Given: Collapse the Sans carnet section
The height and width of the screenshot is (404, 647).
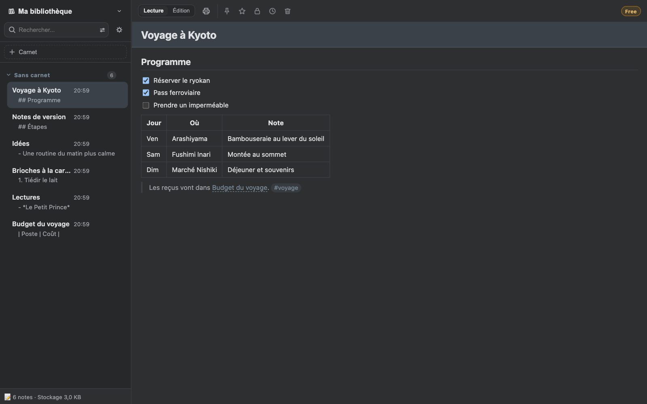Looking at the screenshot, I should tap(8, 75).
